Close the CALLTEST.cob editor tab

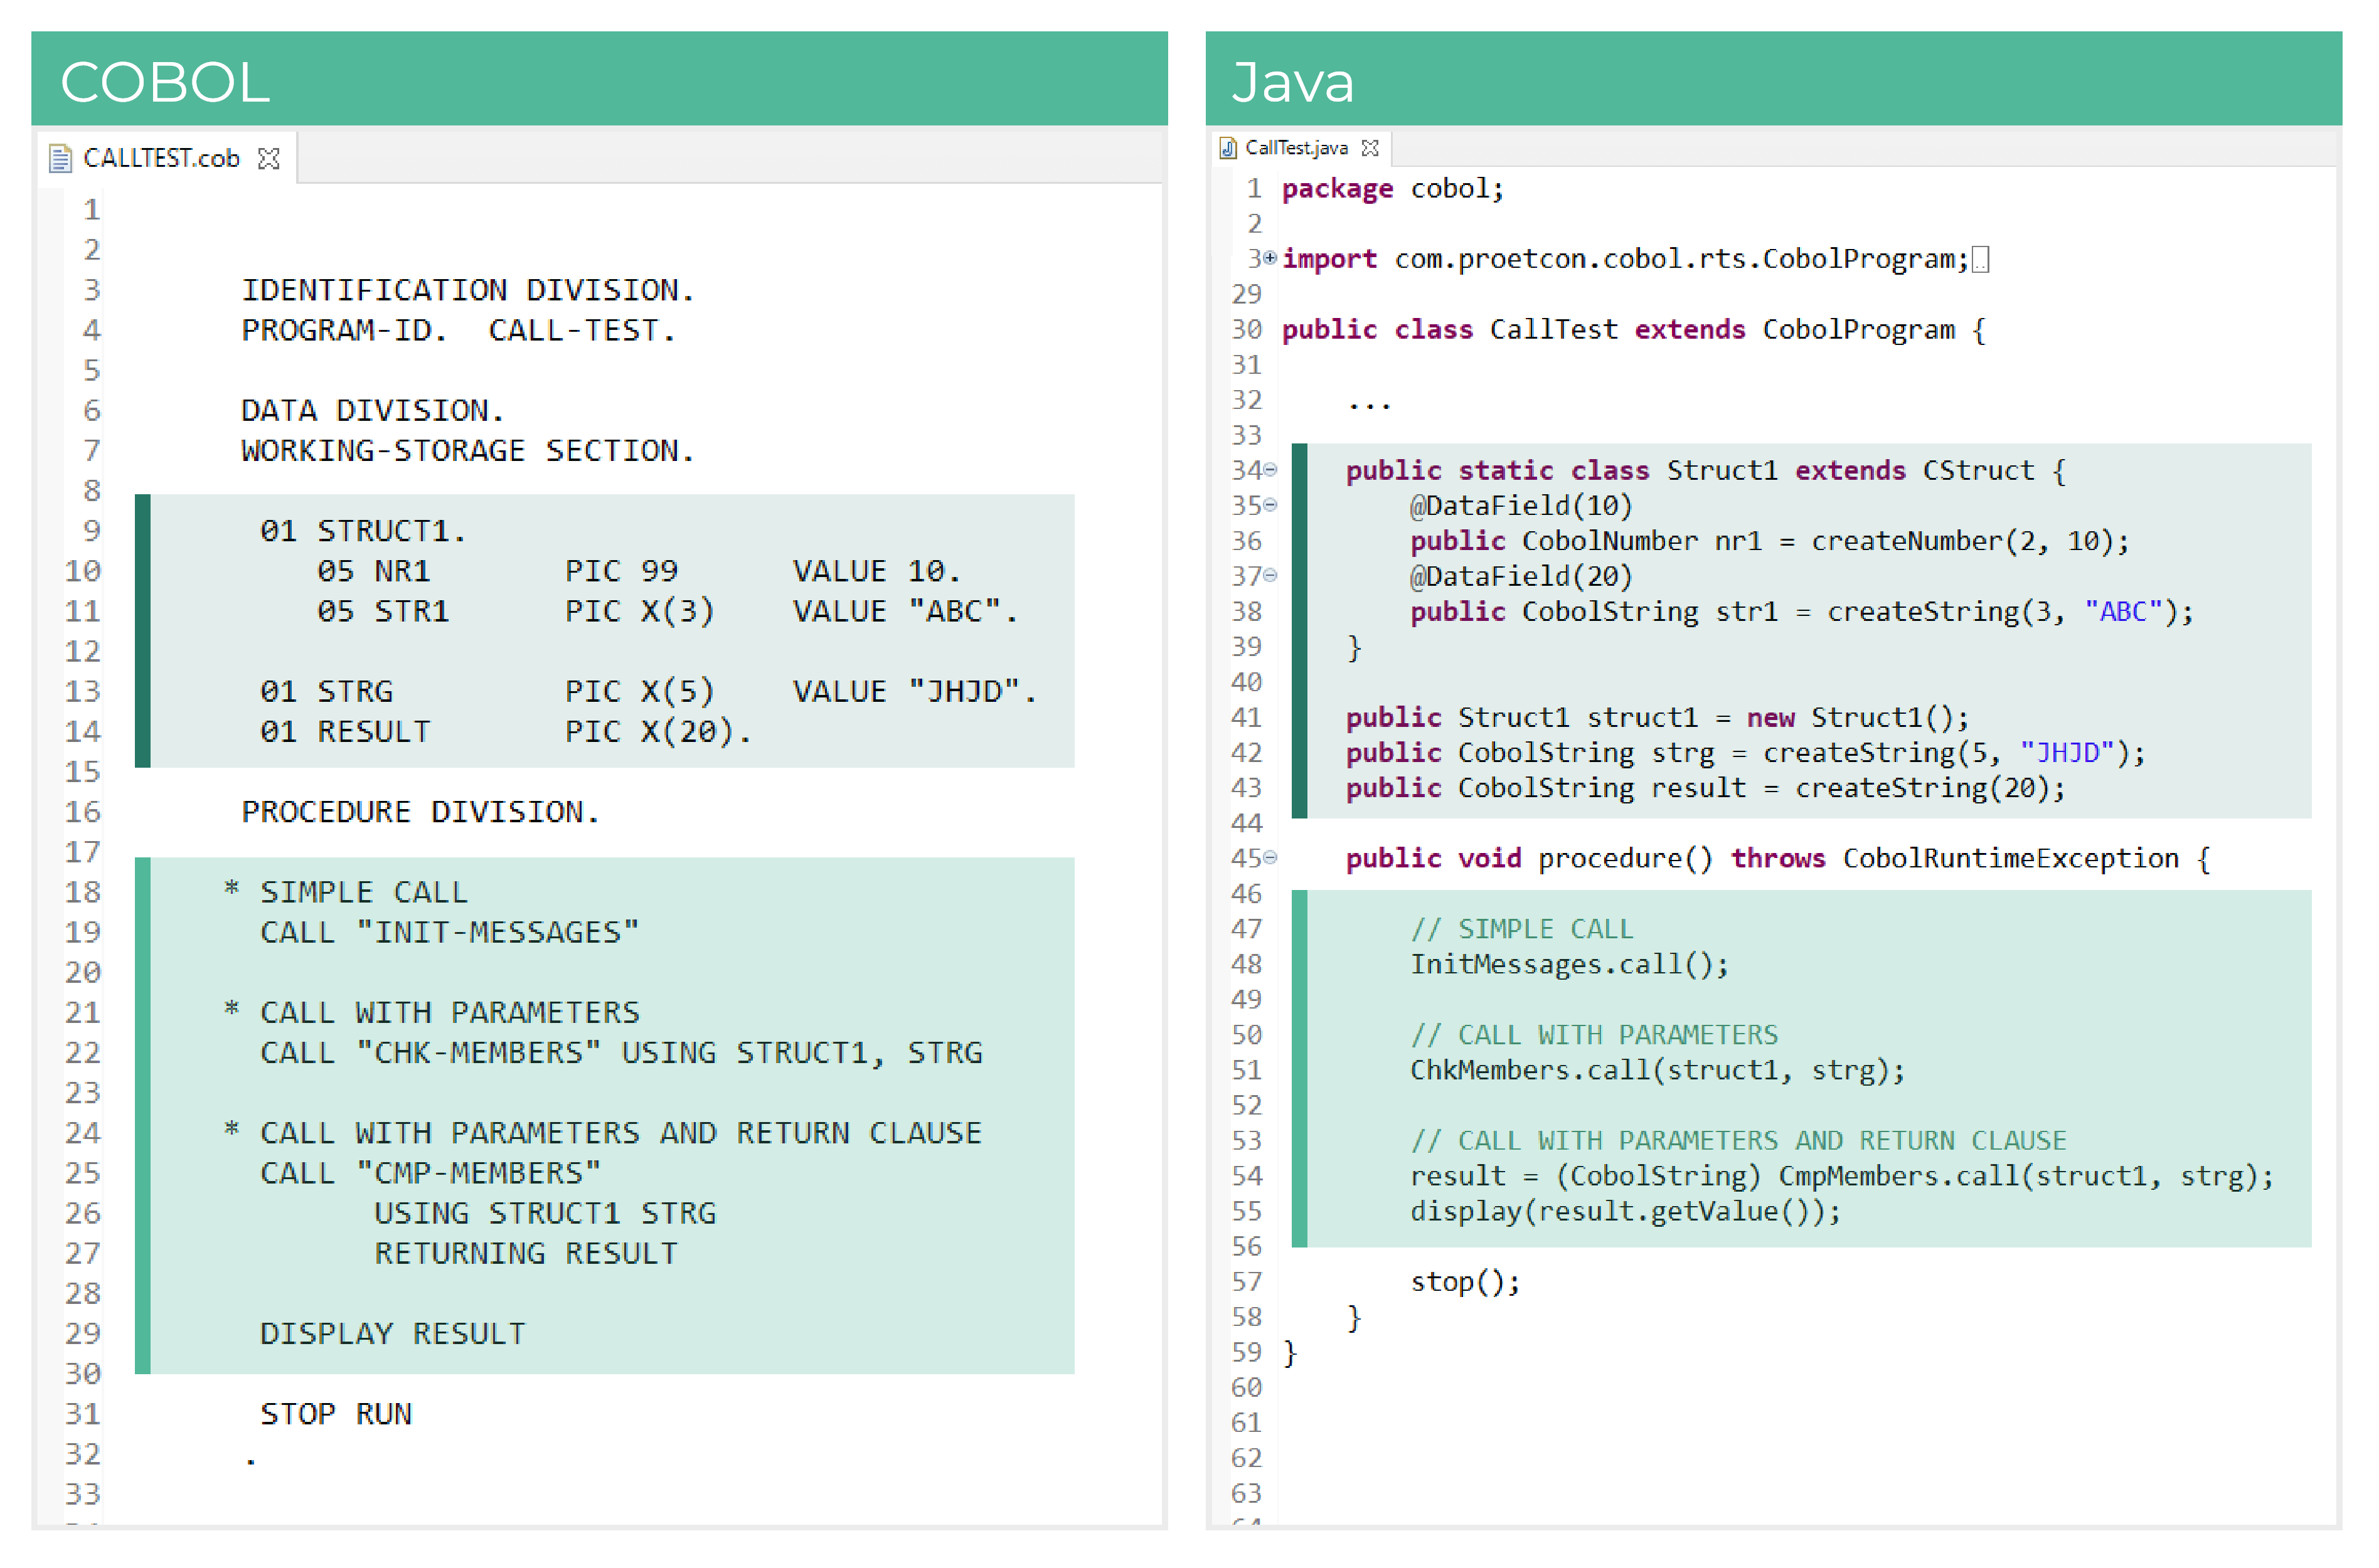click(268, 157)
